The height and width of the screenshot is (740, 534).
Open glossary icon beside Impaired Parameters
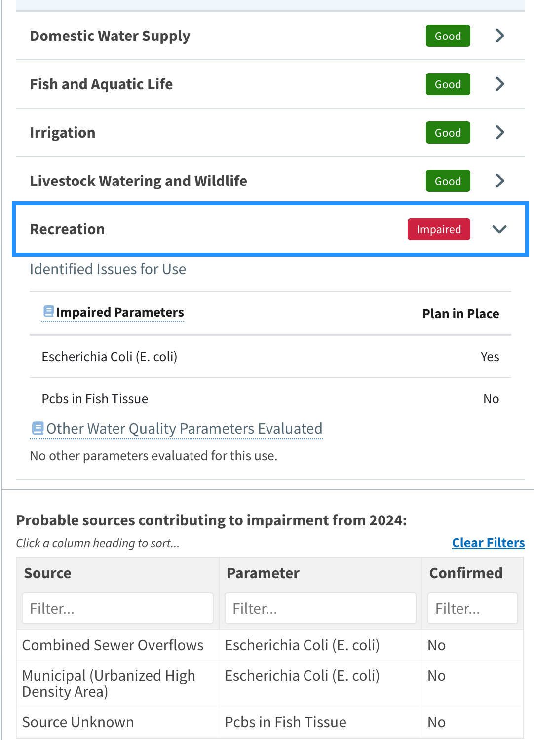[48, 311]
